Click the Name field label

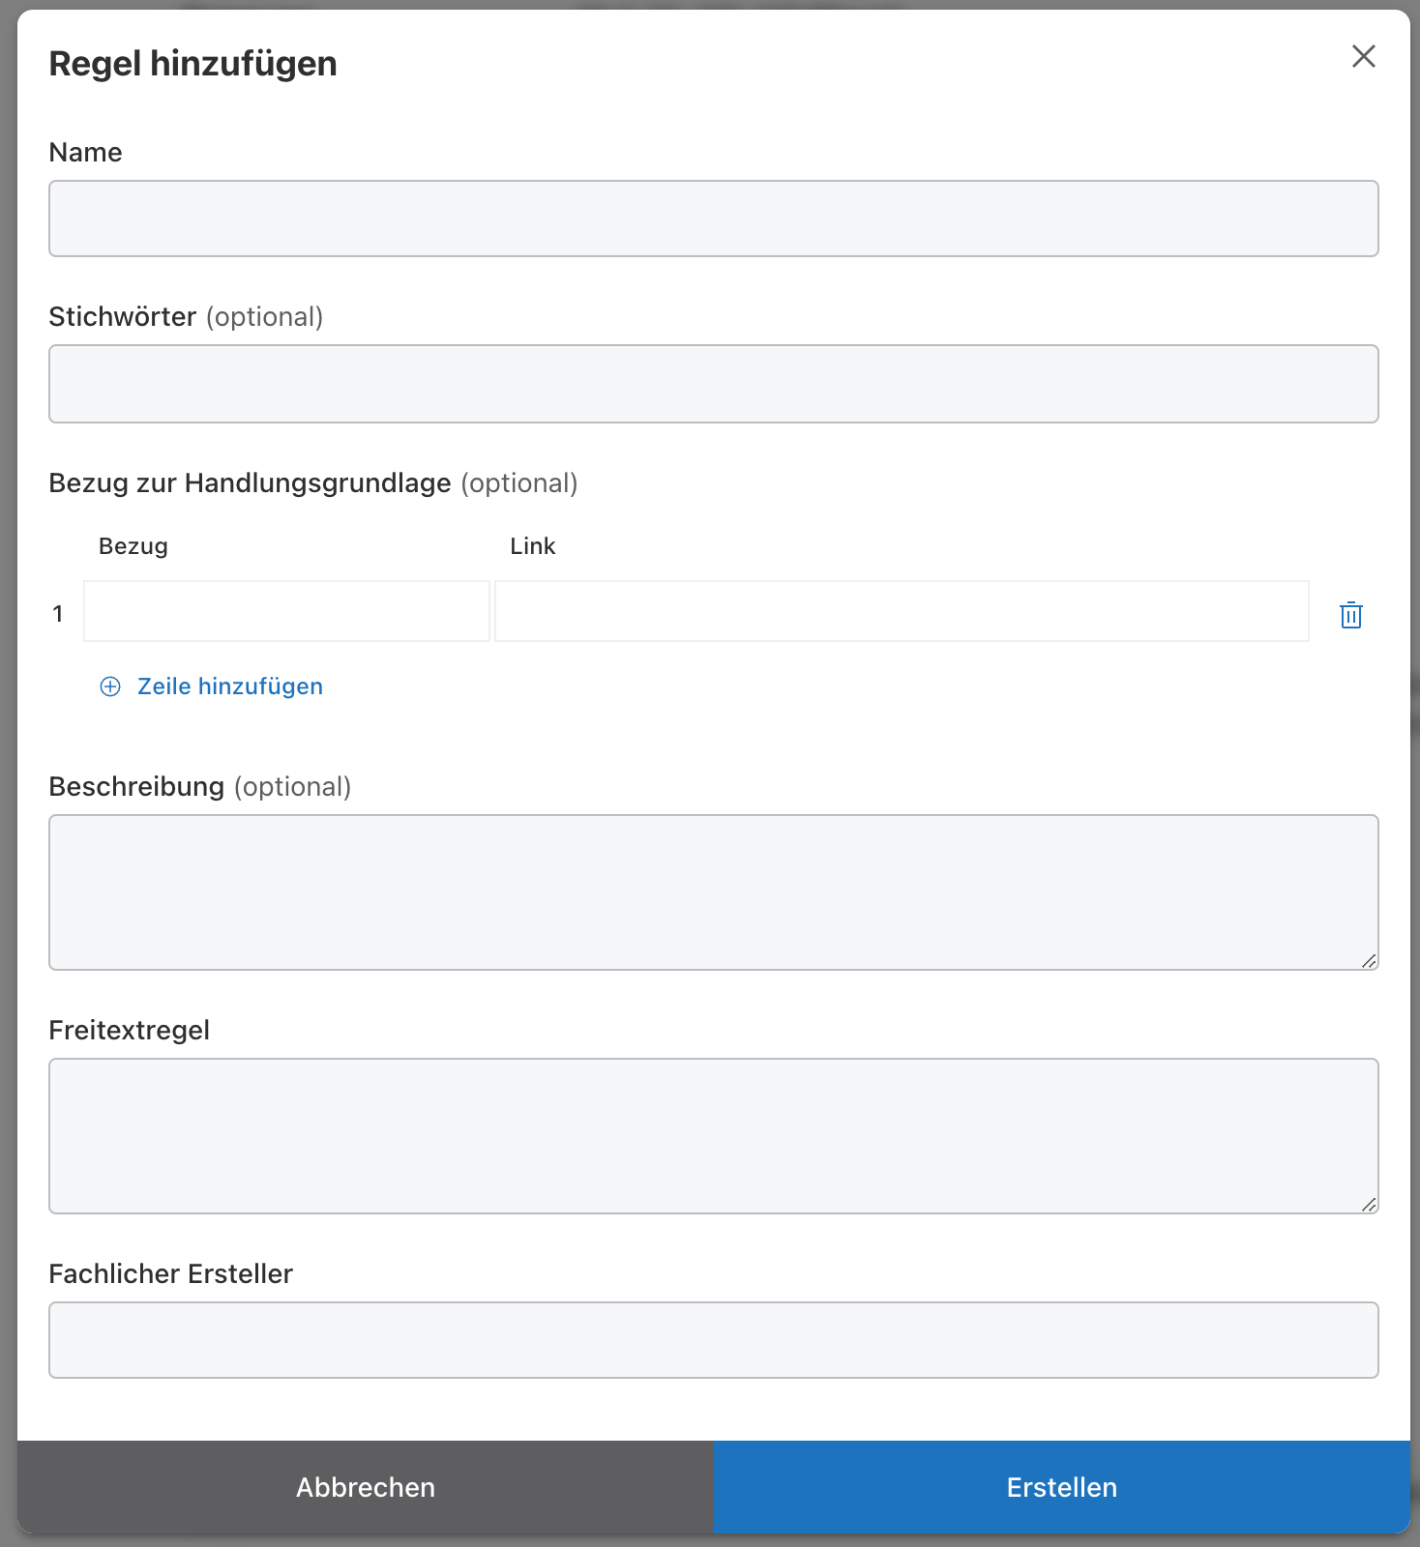[85, 153]
